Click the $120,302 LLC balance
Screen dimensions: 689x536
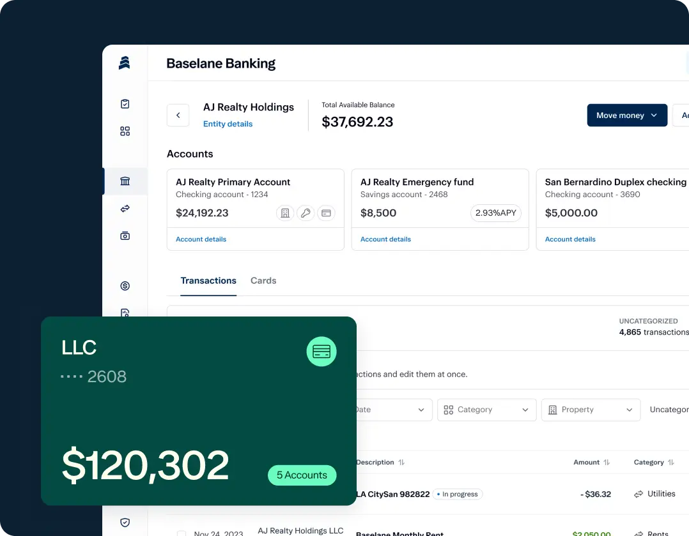(146, 465)
